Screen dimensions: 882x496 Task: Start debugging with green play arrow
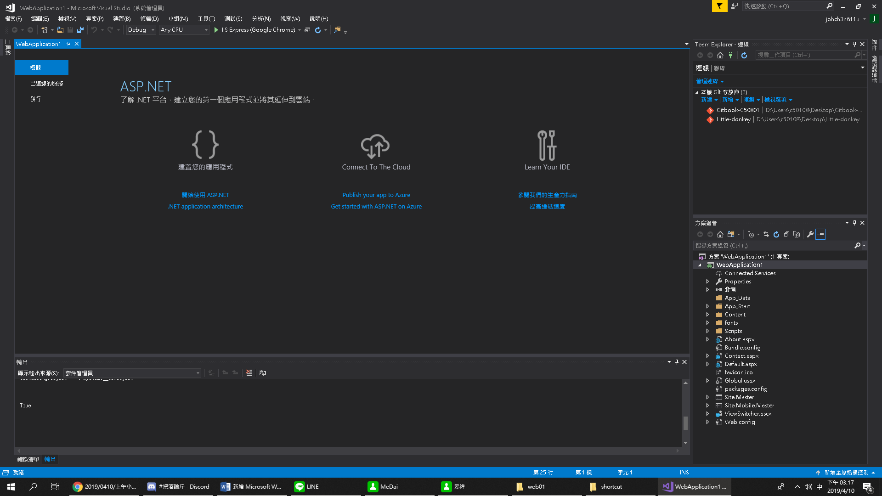[x=216, y=30]
